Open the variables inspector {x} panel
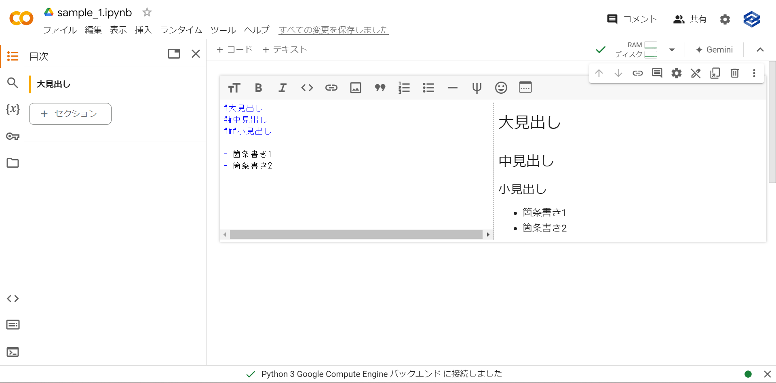This screenshot has height=383, width=776. (13, 109)
